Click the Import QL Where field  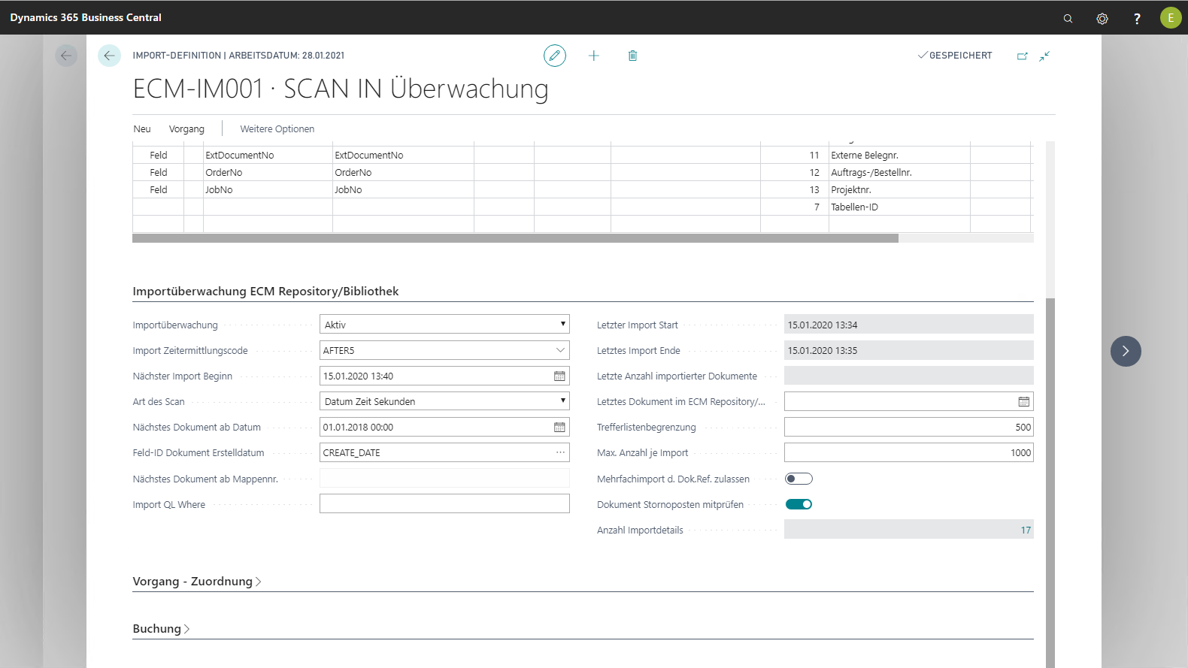point(444,503)
